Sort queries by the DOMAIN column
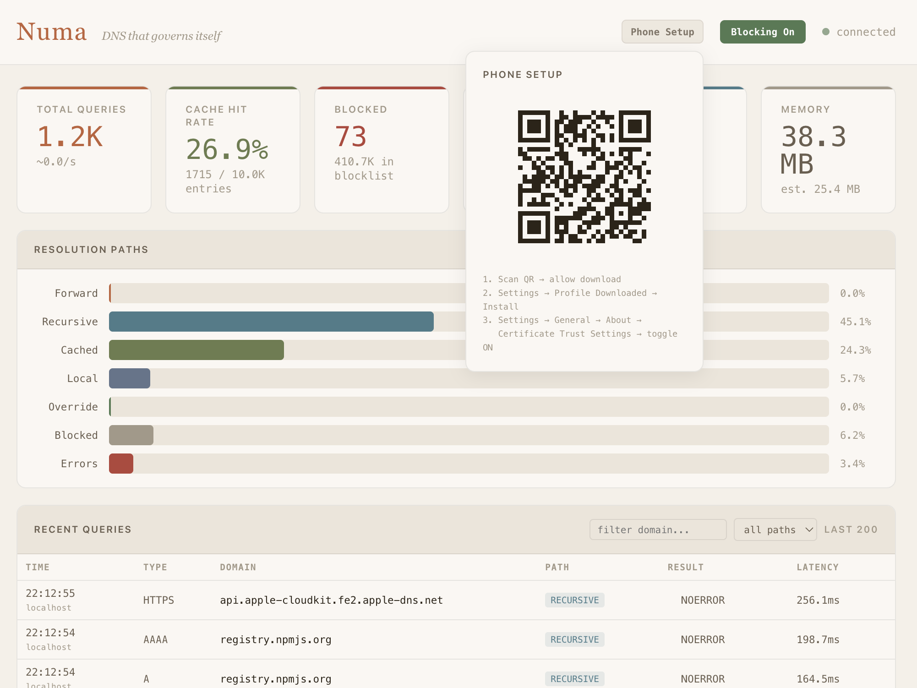917x688 pixels. [x=238, y=567]
